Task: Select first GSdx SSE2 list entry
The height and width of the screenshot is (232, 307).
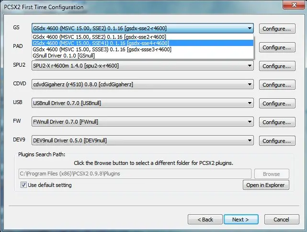Action: 99,37
